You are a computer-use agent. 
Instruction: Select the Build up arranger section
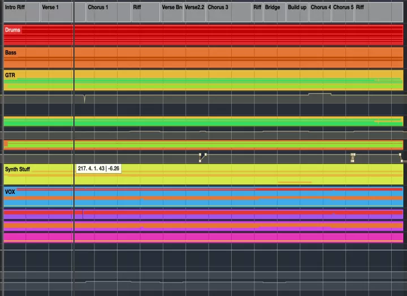click(x=297, y=12)
